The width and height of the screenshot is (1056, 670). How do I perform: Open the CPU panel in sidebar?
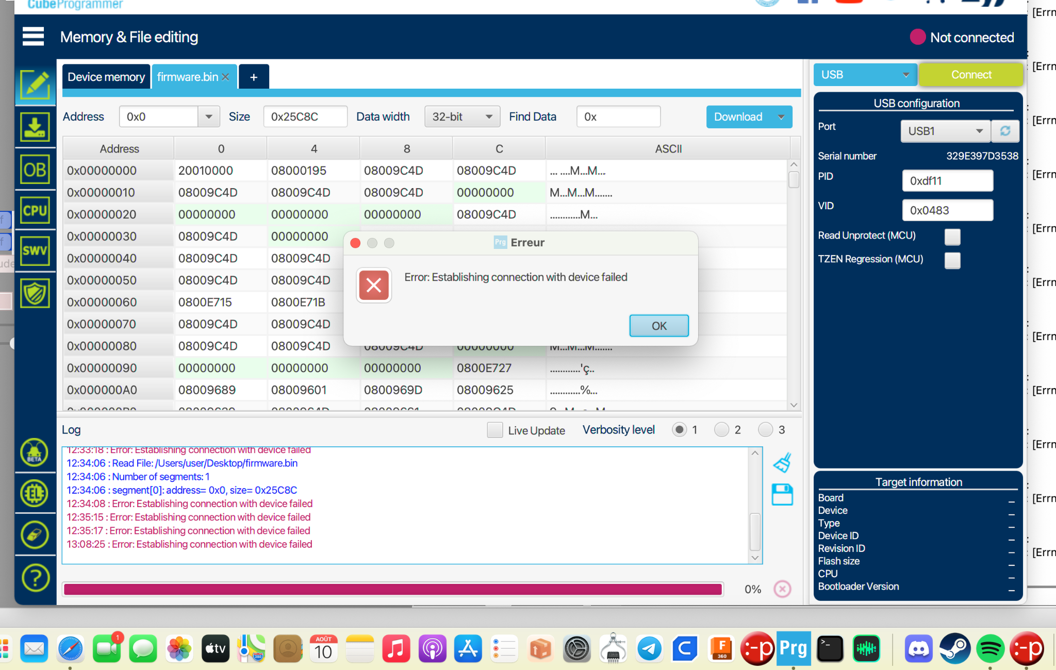coord(35,210)
